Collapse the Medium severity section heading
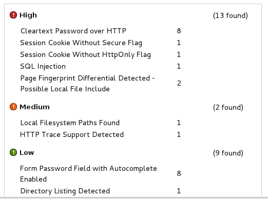The width and height of the screenshot is (268, 199). point(34,107)
